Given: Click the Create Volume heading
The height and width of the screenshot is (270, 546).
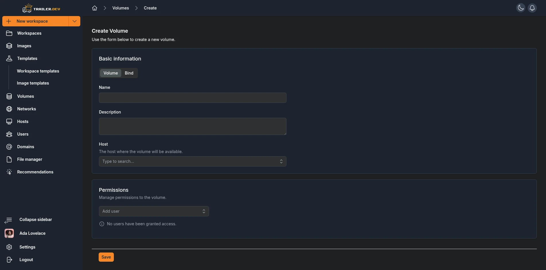Looking at the screenshot, I should pyautogui.click(x=110, y=31).
